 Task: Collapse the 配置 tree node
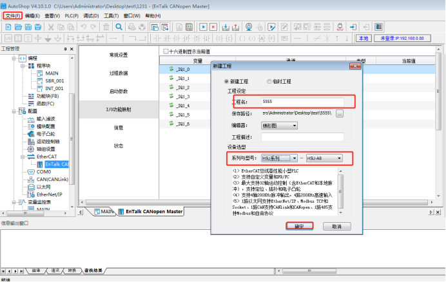pos(14,111)
